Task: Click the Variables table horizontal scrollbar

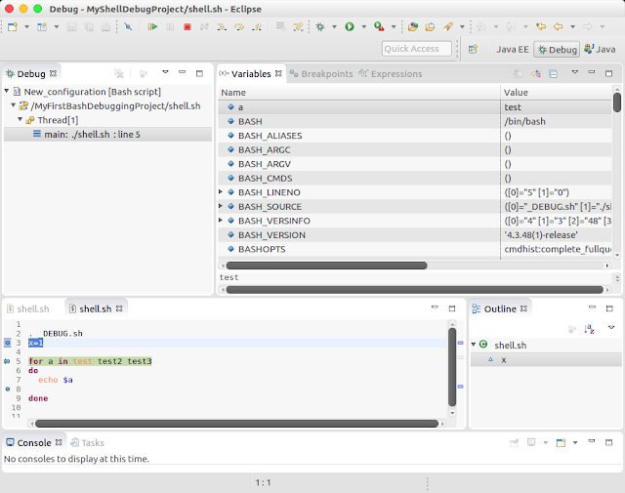Action: (326, 266)
